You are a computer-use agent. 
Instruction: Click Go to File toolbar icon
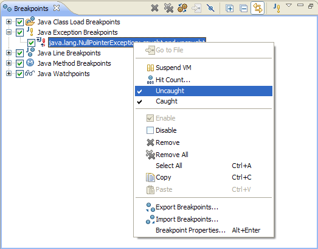click(196, 9)
